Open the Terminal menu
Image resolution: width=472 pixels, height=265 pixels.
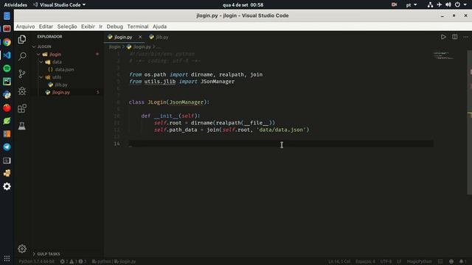[138, 26]
